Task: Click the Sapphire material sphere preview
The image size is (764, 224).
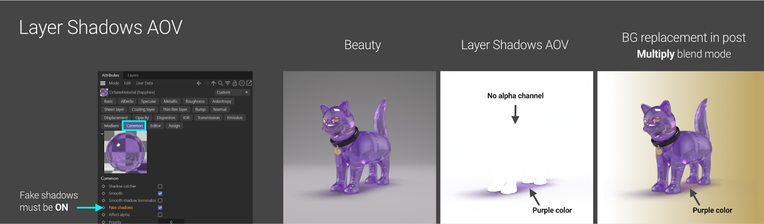Action: tap(126, 152)
